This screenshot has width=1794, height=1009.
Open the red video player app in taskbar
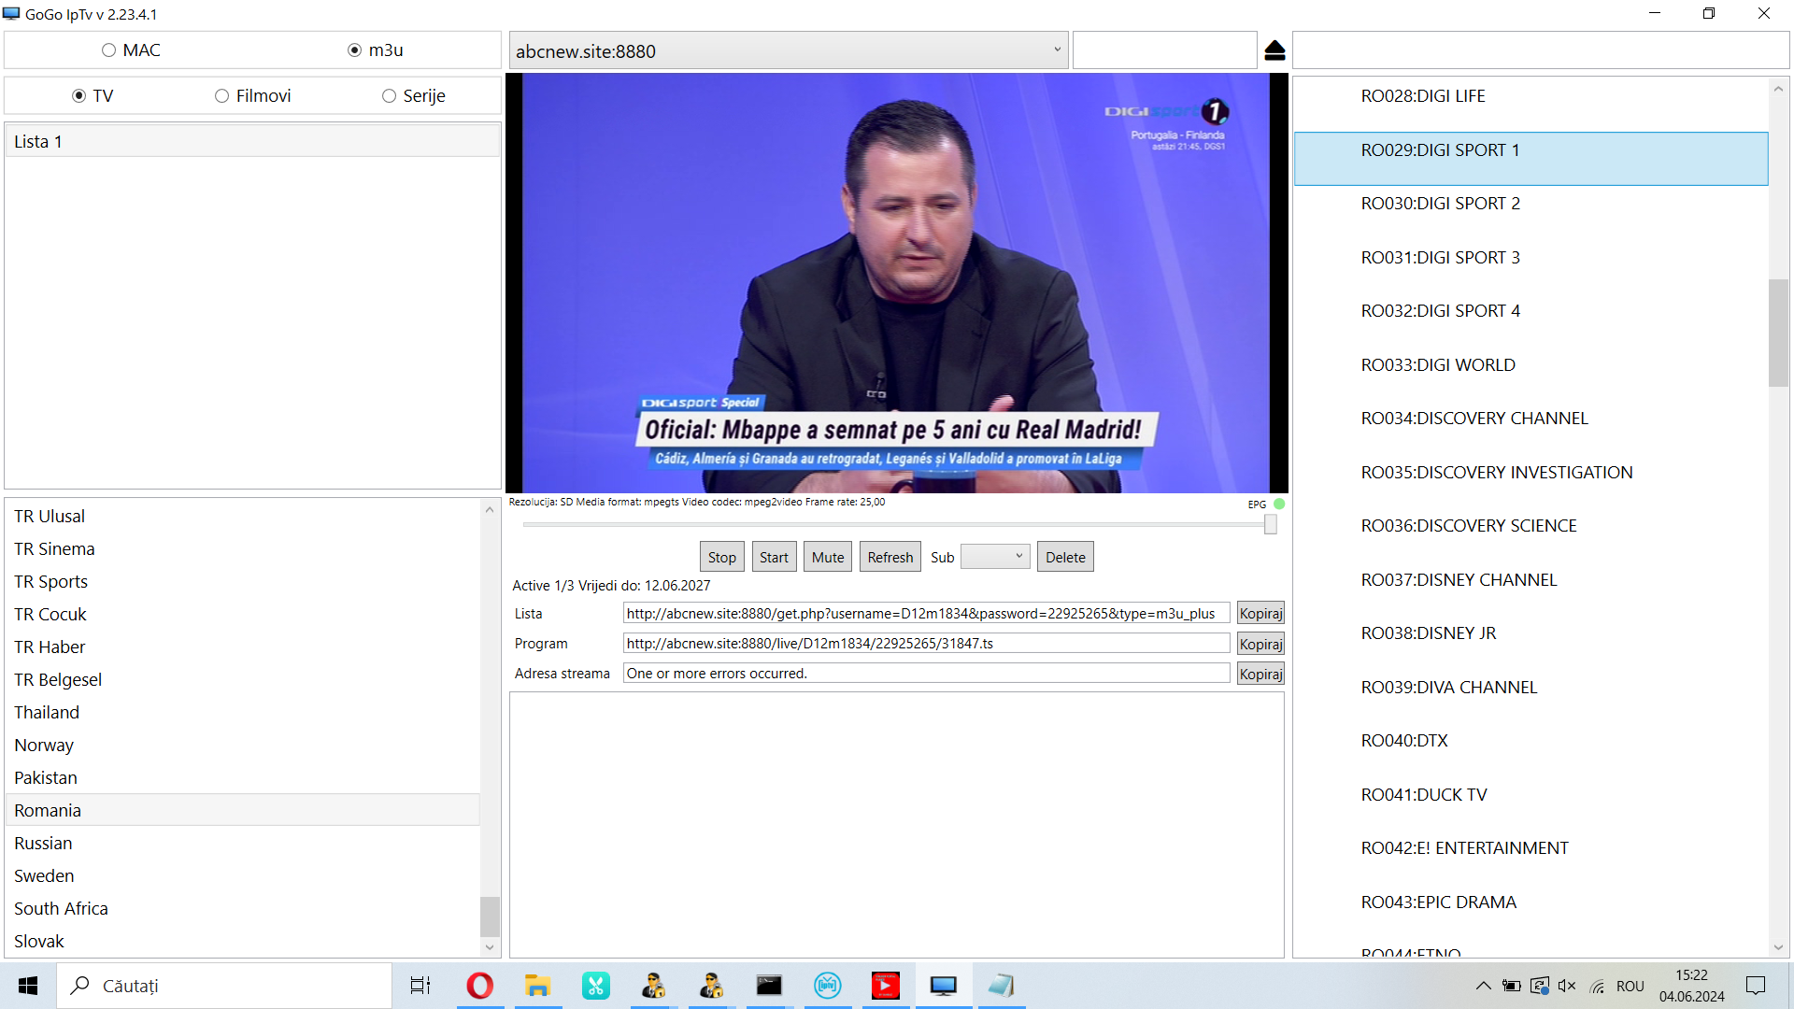885,986
